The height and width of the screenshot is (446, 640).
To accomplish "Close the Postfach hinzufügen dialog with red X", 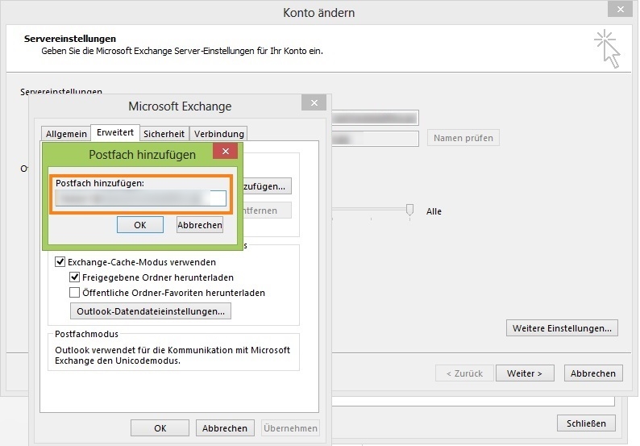I will (x=225, y=152).
